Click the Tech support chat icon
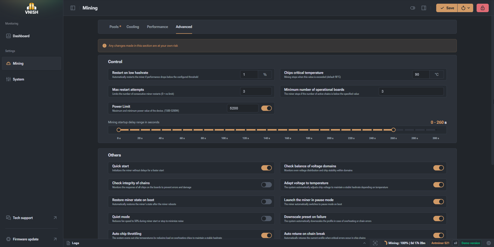 (8, 218)
